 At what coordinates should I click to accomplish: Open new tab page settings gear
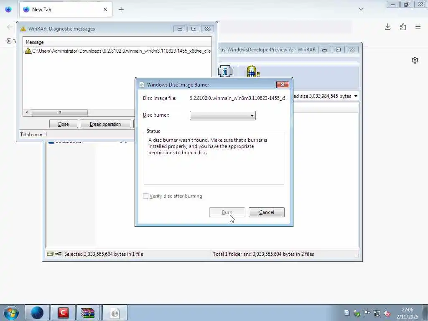415,60
